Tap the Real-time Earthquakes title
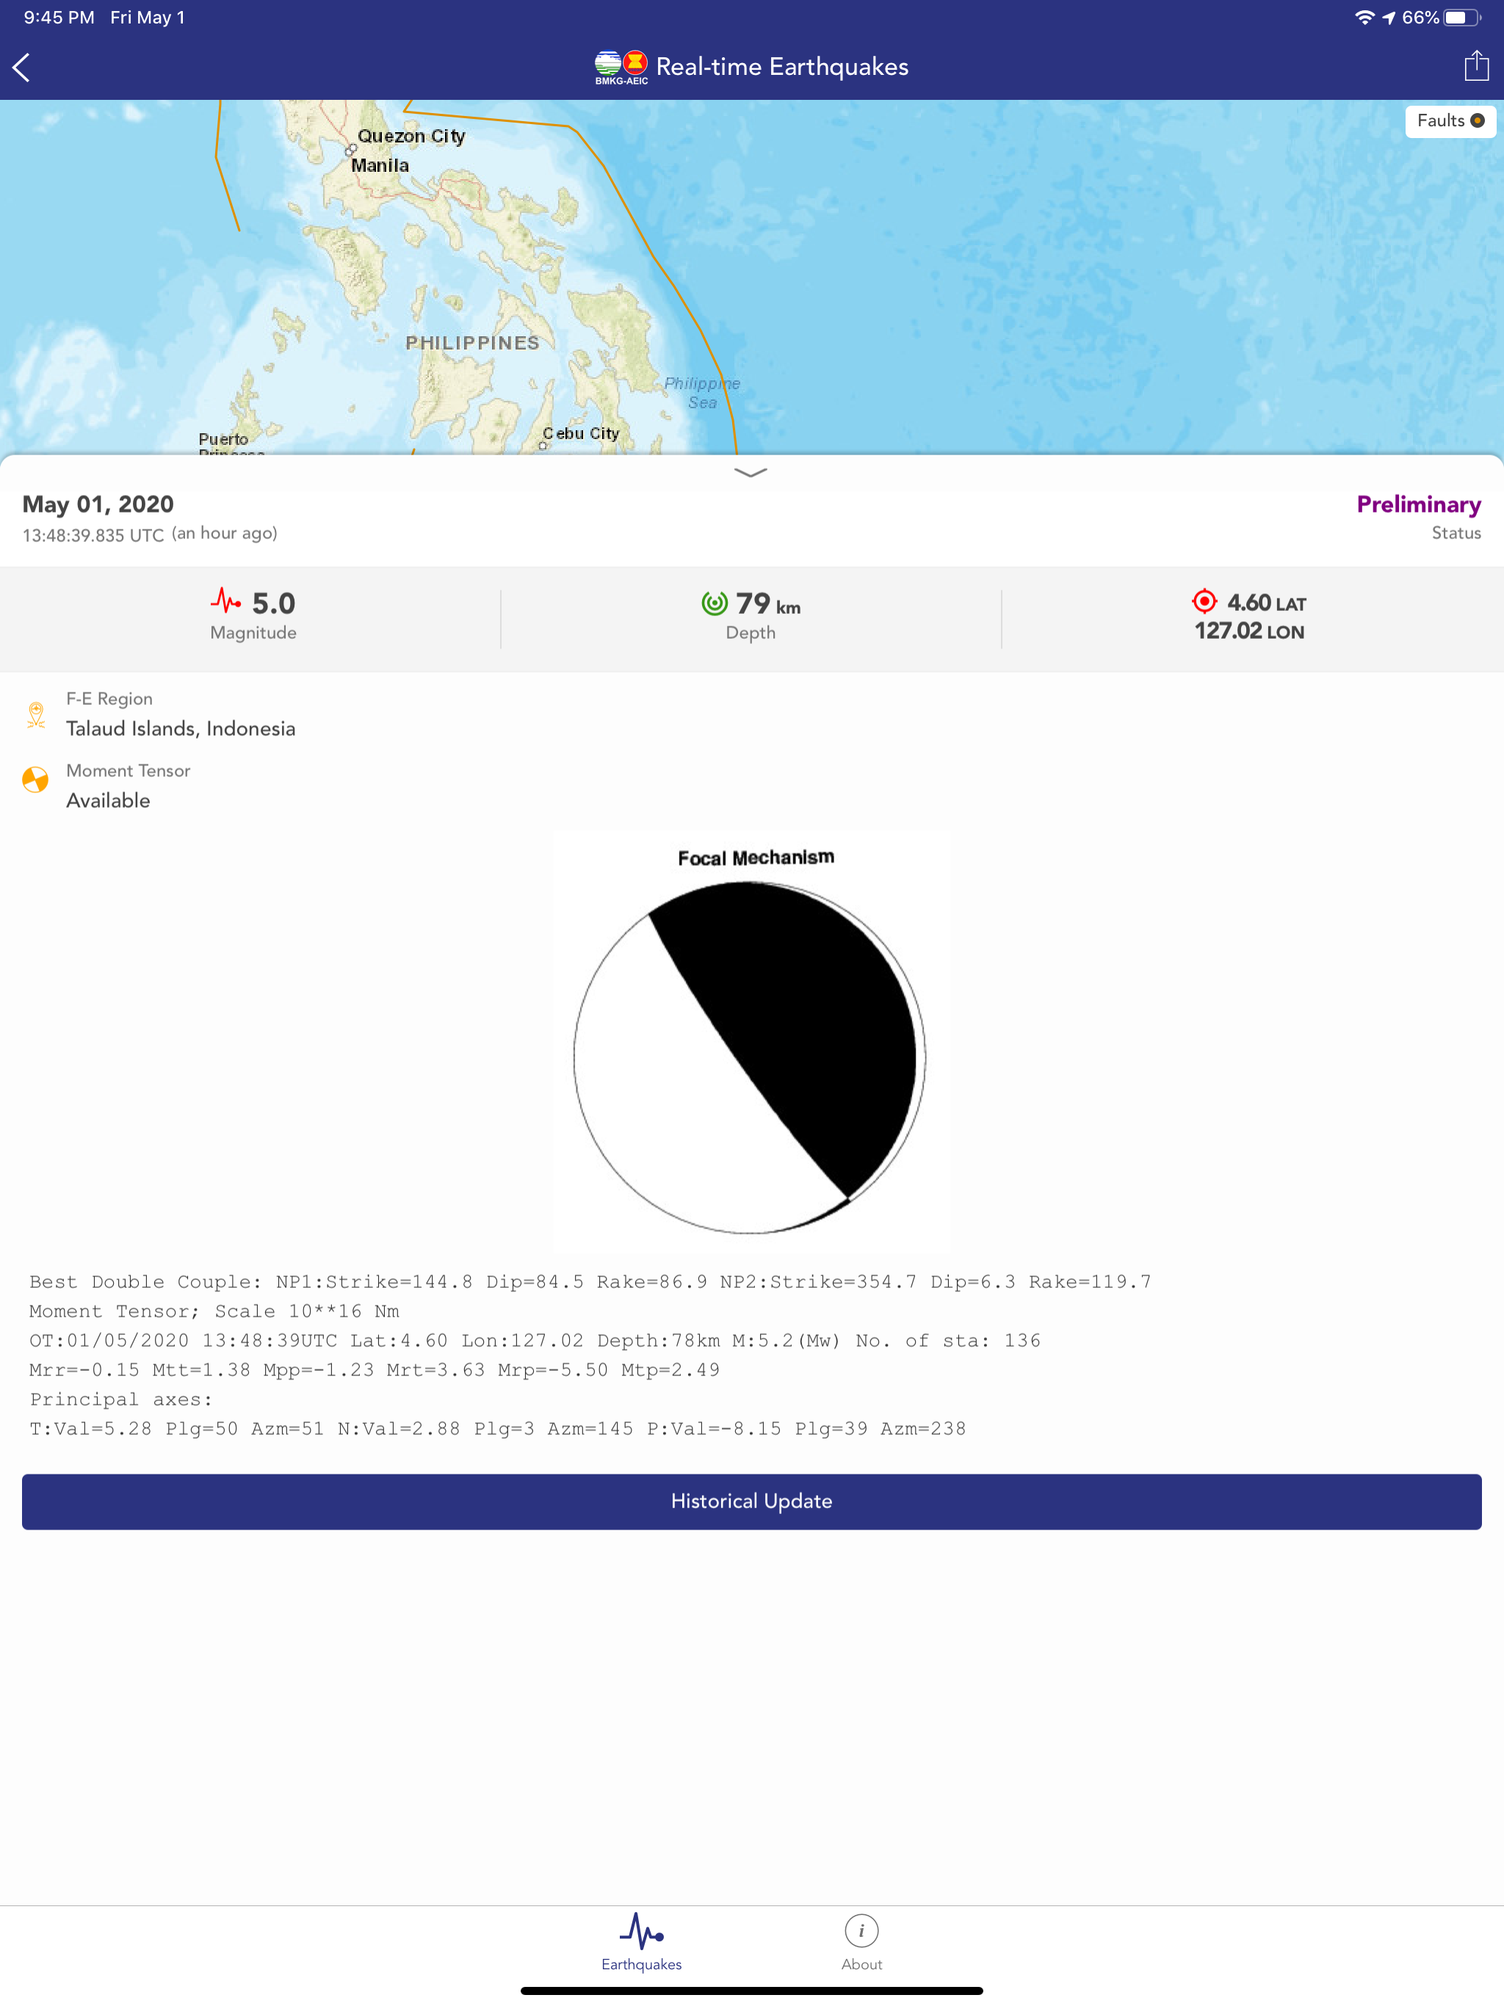The image size is (1504, 2006). (782, 67)
